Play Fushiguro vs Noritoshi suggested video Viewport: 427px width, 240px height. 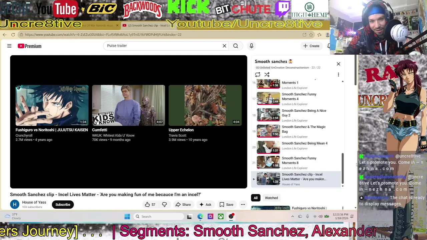(52, 105)
